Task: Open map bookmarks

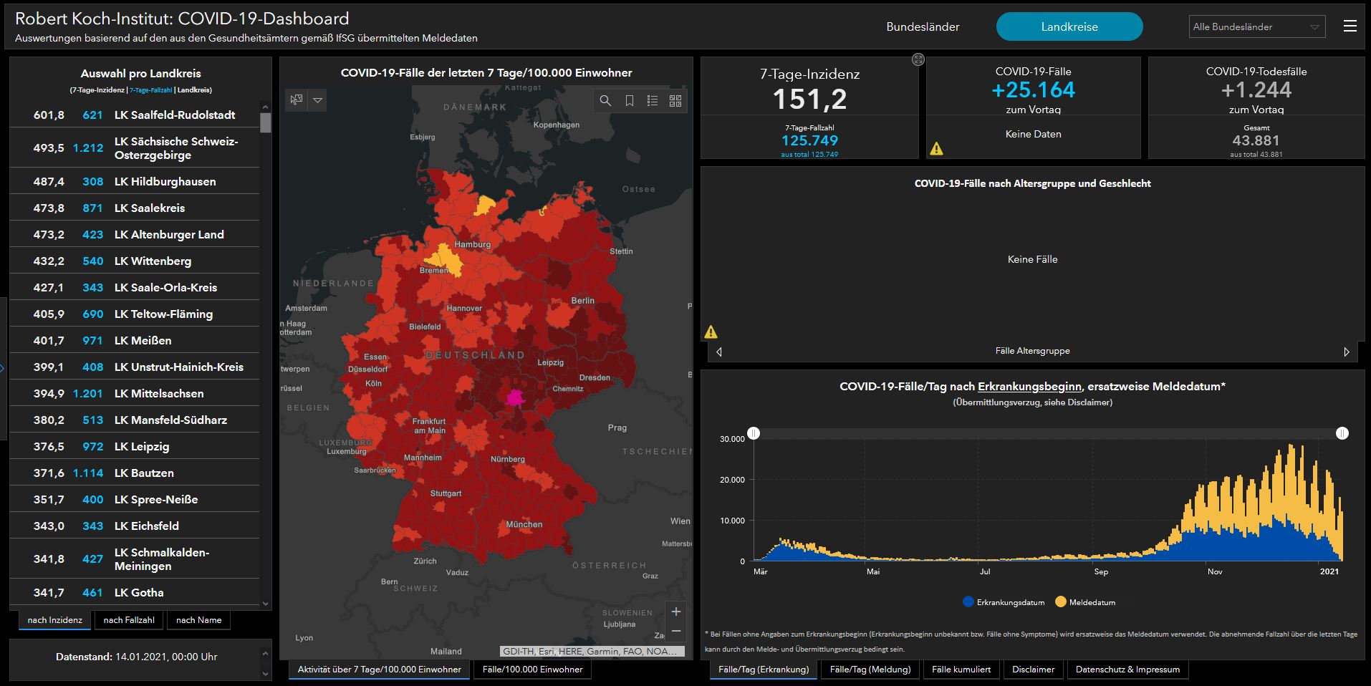Action: coord(629,101)
